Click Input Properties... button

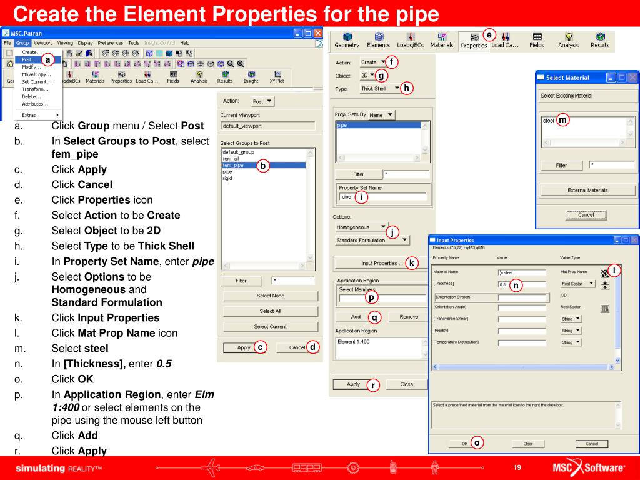pos(381,264)
